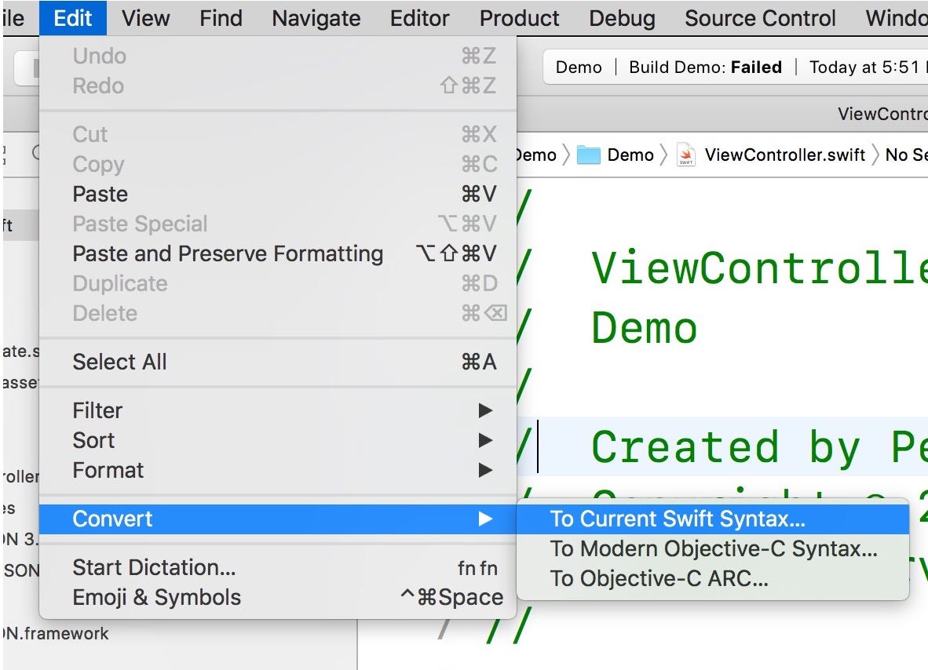This screenshot has width=928, height=670.
Task: Open the Product menu
Action: click(x=519, y=18)
